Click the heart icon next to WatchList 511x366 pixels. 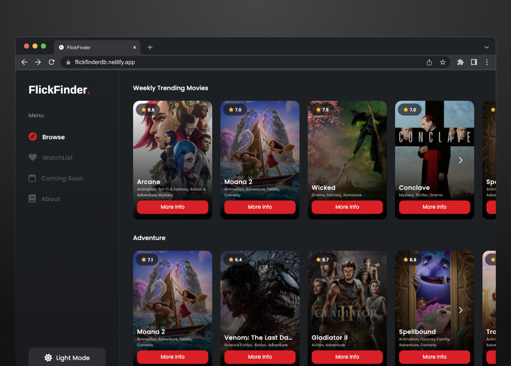33,157
